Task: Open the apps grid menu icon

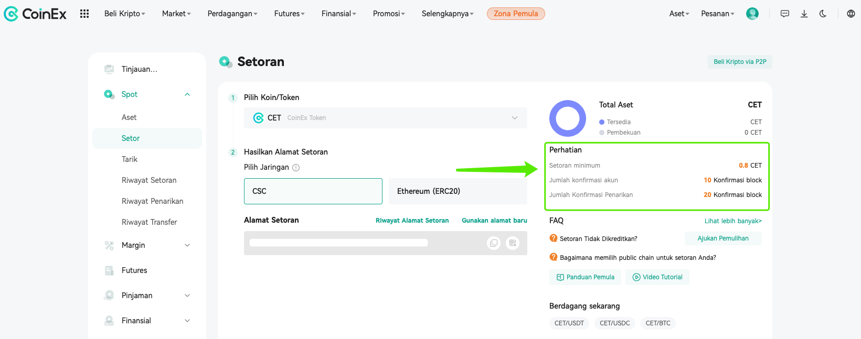Action: (84, 14)
